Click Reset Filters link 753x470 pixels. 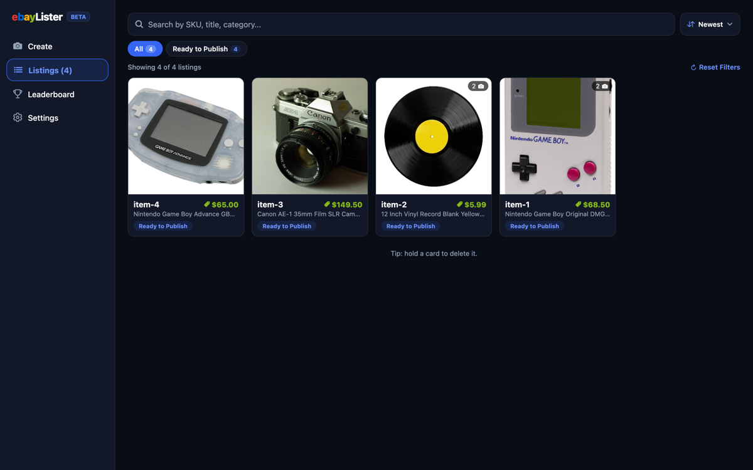(x=715, y=67)
